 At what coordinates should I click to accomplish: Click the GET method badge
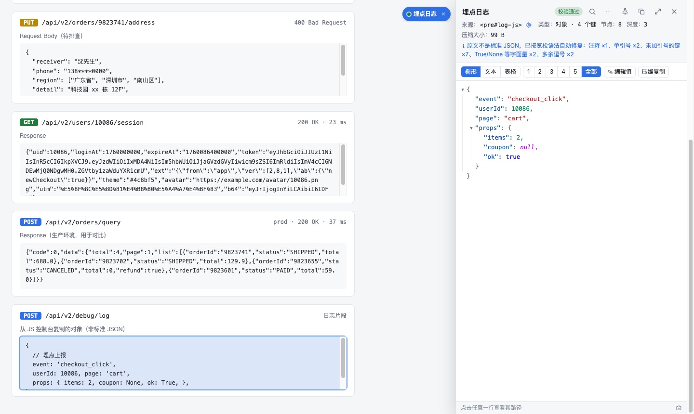click(x=29, y=122)
